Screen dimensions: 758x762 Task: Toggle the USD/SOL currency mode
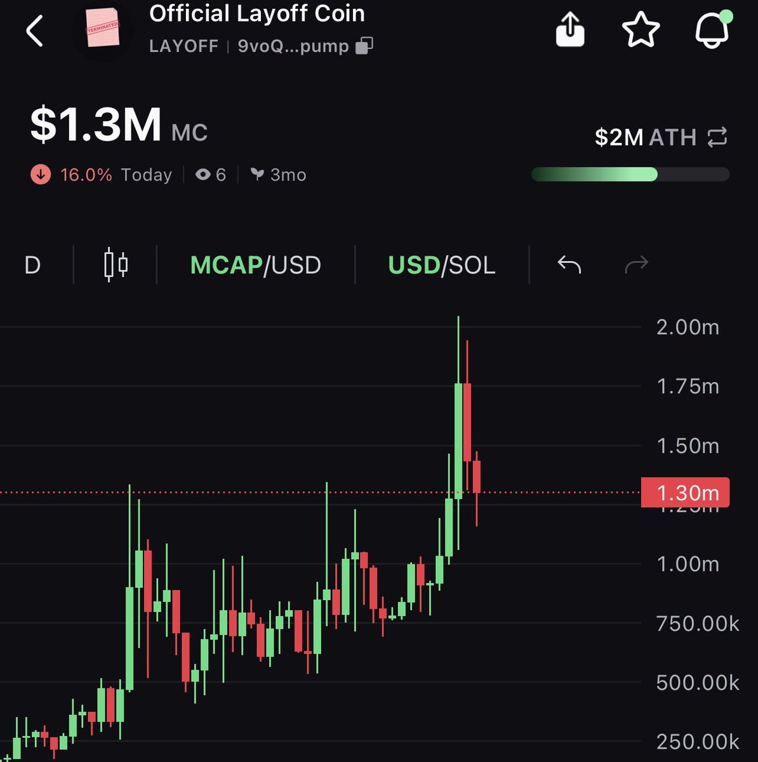(x=442, y=265)
